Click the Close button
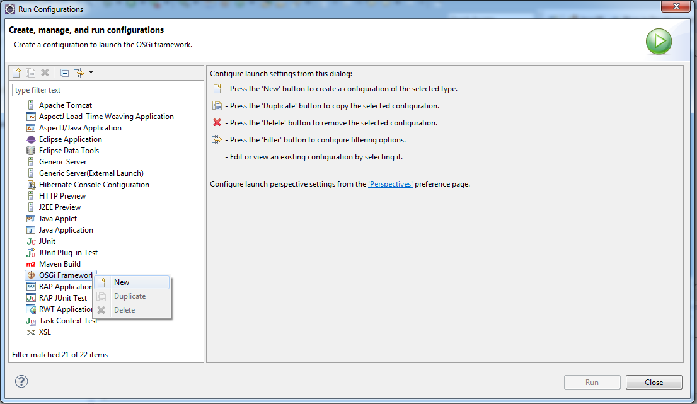697x404 pixels. point(654,382)
